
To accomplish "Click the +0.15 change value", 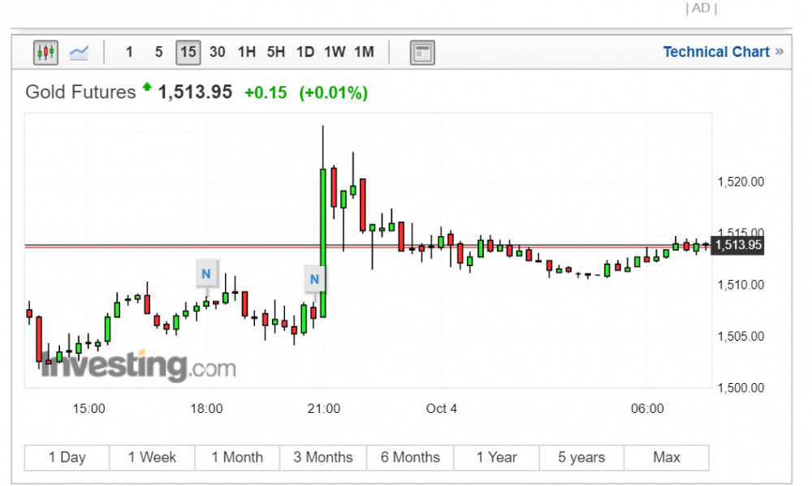I will [x=266, y=92].
